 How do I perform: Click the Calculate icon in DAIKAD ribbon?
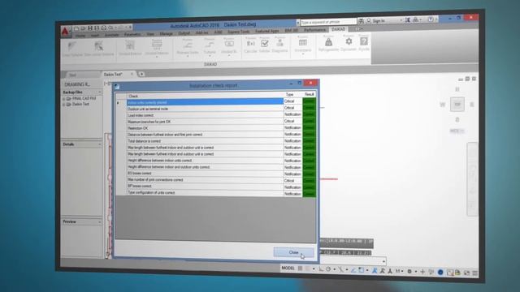point(251,43)
